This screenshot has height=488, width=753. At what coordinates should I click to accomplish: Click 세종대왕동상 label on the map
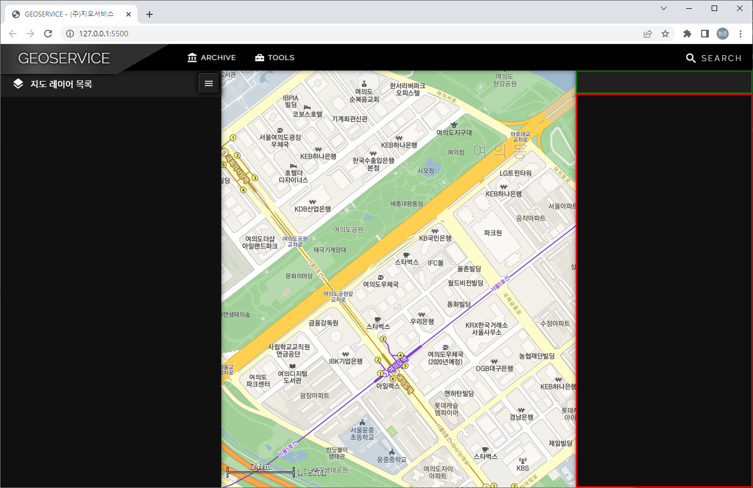(407, 204)
